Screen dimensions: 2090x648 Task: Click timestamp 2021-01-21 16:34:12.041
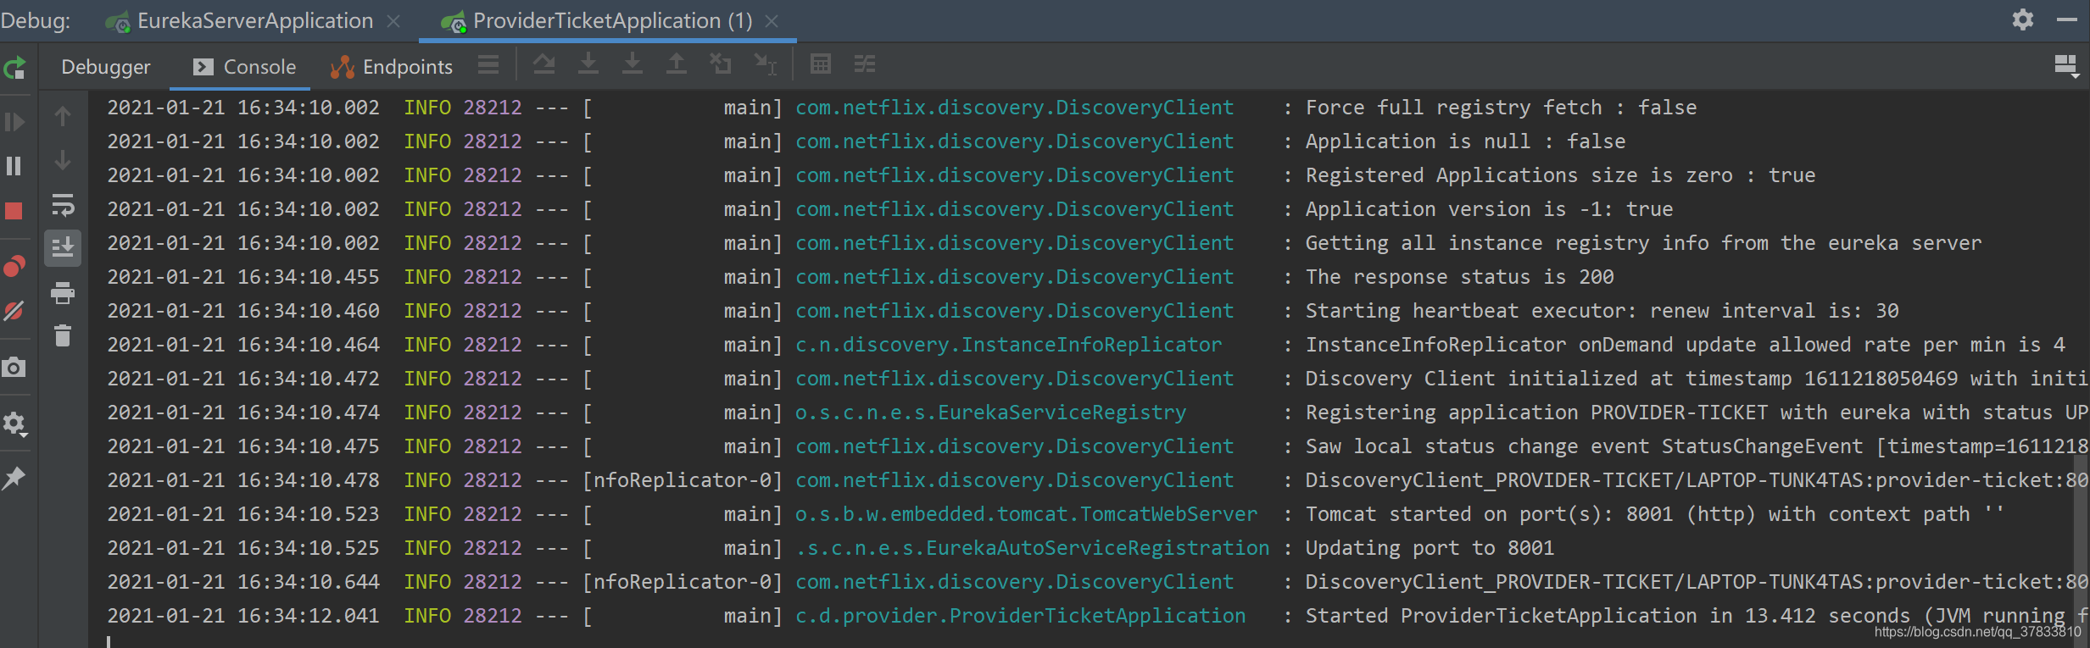pos(243,616)
